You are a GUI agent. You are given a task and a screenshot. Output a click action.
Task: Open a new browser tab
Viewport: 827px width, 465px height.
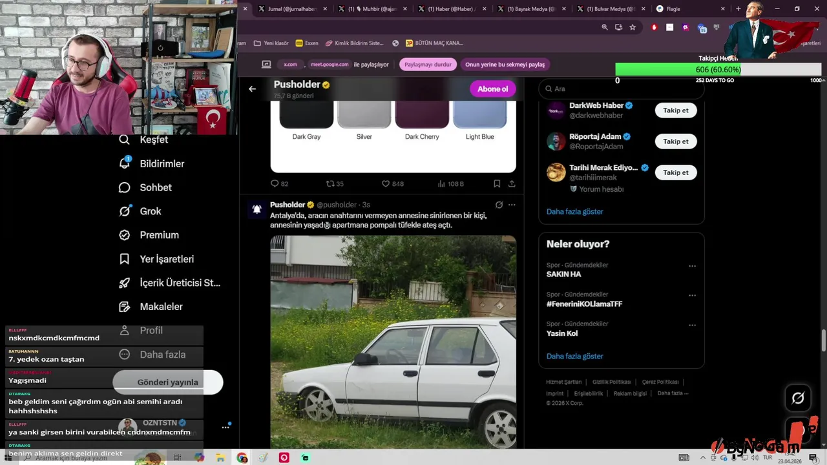click(738, 9)
